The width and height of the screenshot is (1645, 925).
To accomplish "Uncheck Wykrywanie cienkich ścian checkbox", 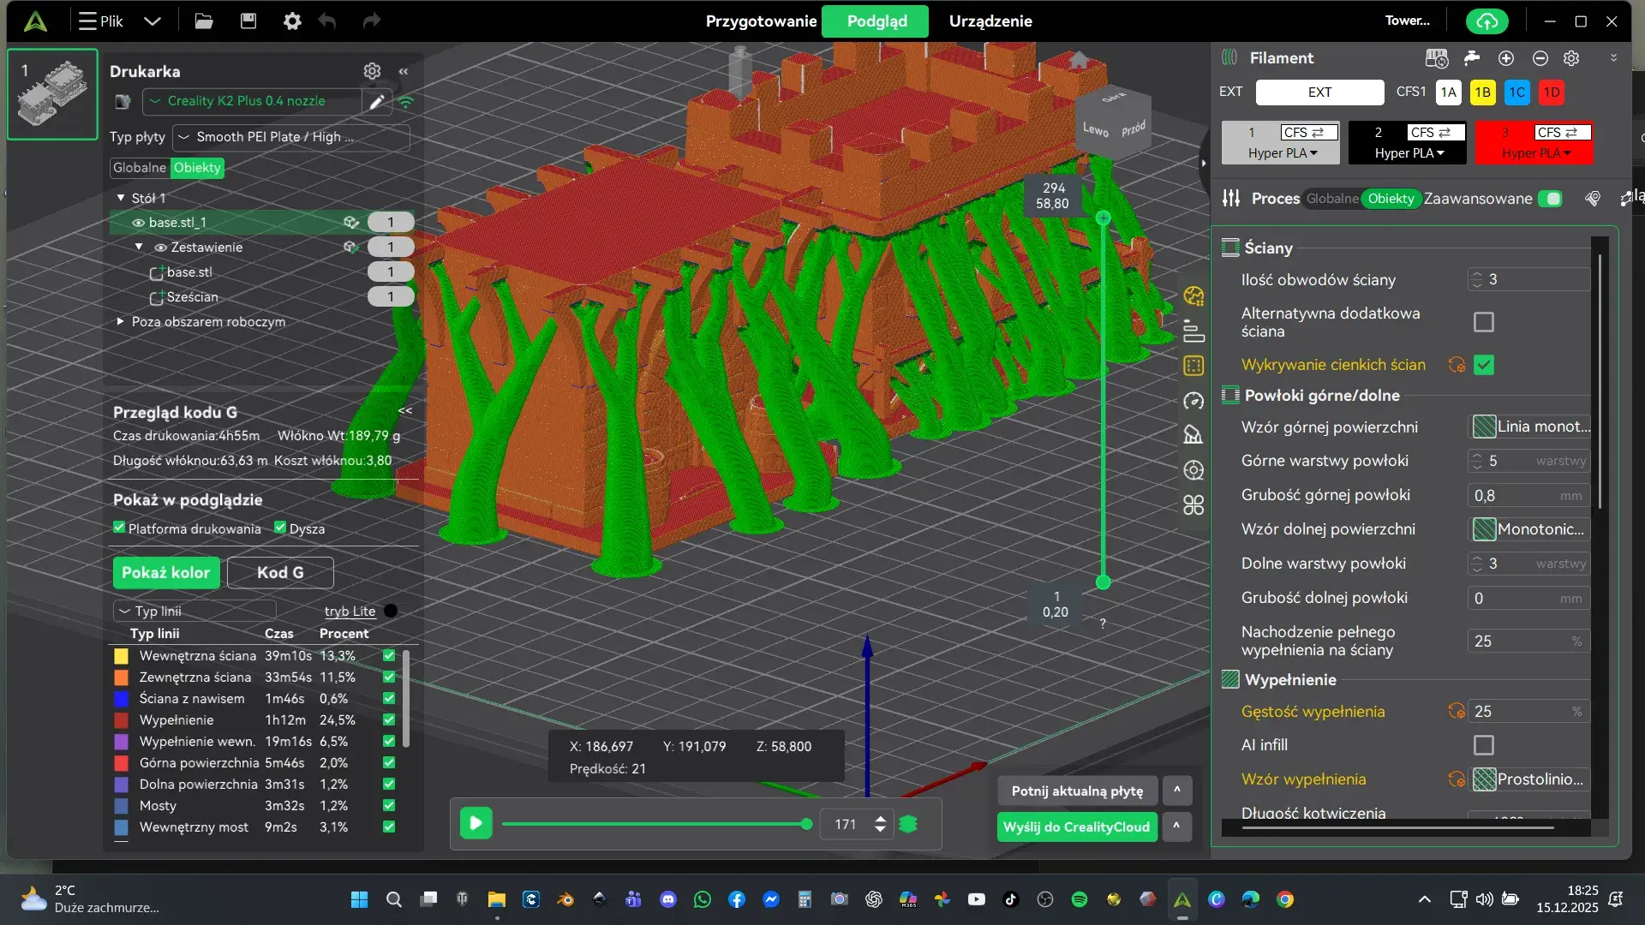I will tap(1483, 365).
